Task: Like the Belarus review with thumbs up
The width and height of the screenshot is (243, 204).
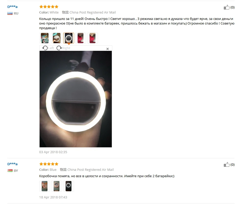Action: point(227,164)
